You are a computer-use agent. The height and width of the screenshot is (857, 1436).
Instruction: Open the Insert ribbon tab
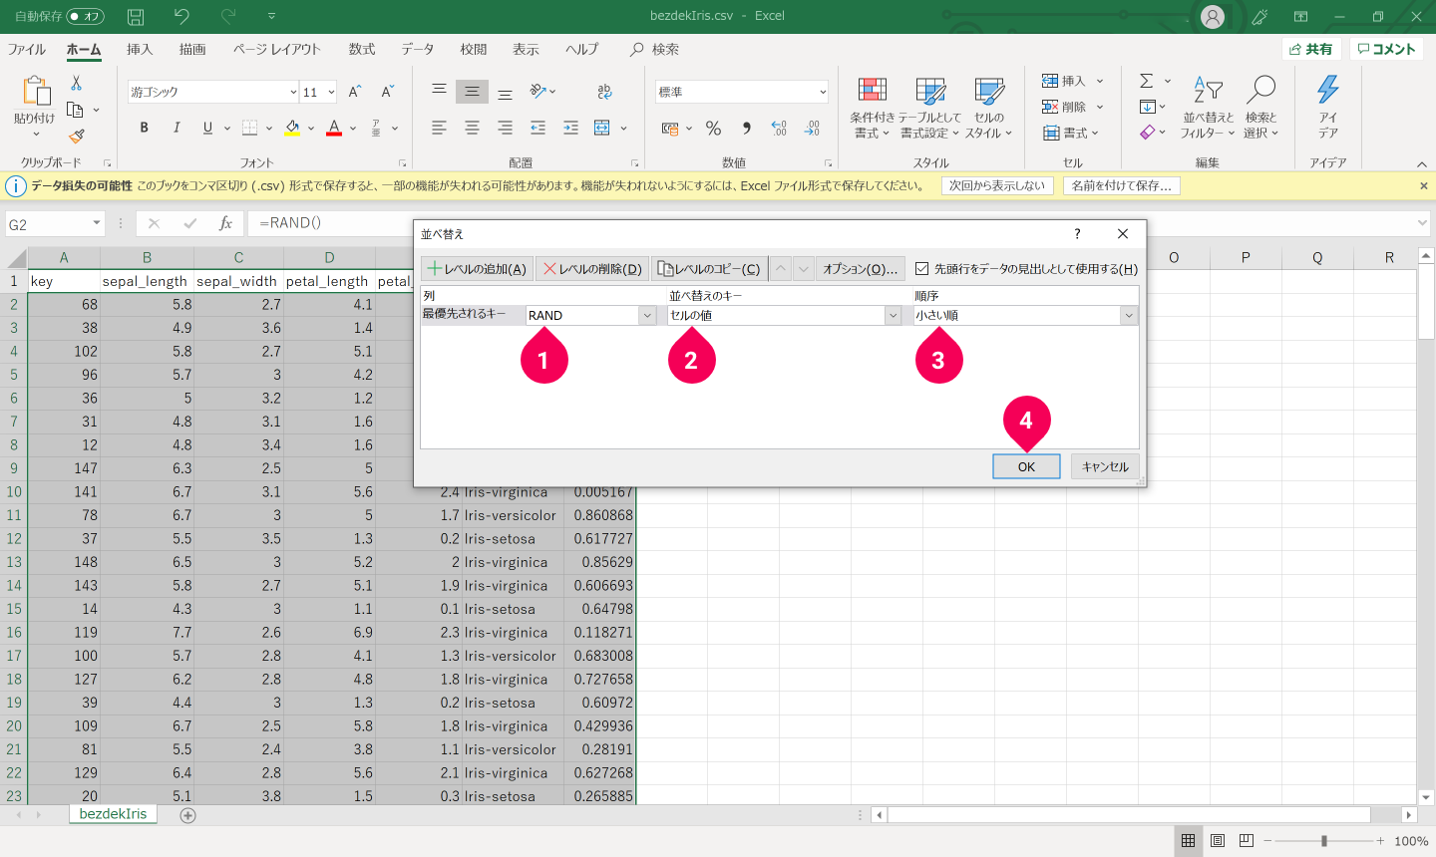[140, 49]
